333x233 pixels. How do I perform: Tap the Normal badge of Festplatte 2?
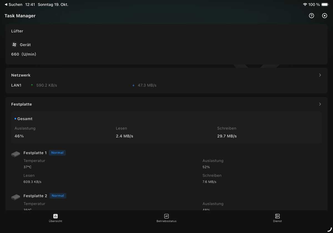click(58, 196)
